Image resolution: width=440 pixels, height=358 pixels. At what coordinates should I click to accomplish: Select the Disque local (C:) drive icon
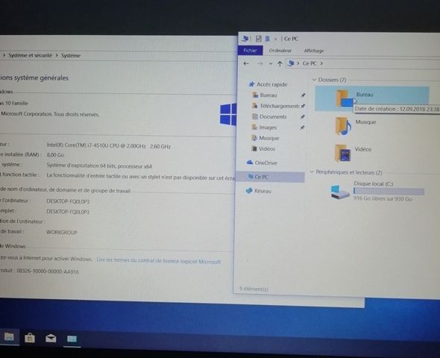click(x=340, y=192)
